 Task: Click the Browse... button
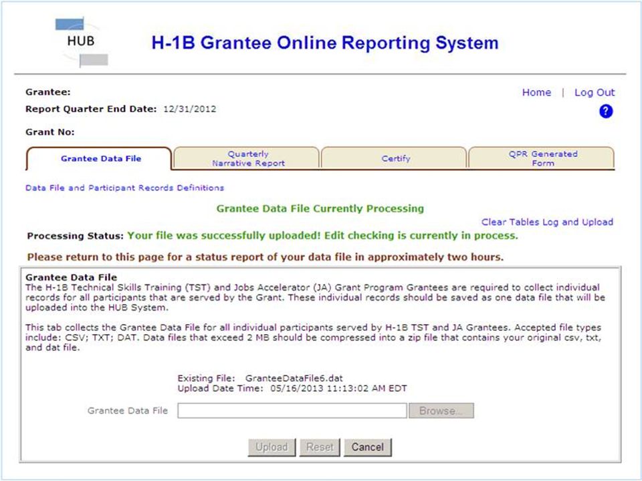(441, 411)
